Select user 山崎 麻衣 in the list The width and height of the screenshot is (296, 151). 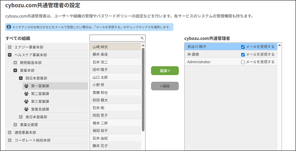click(x=115, y=47)
